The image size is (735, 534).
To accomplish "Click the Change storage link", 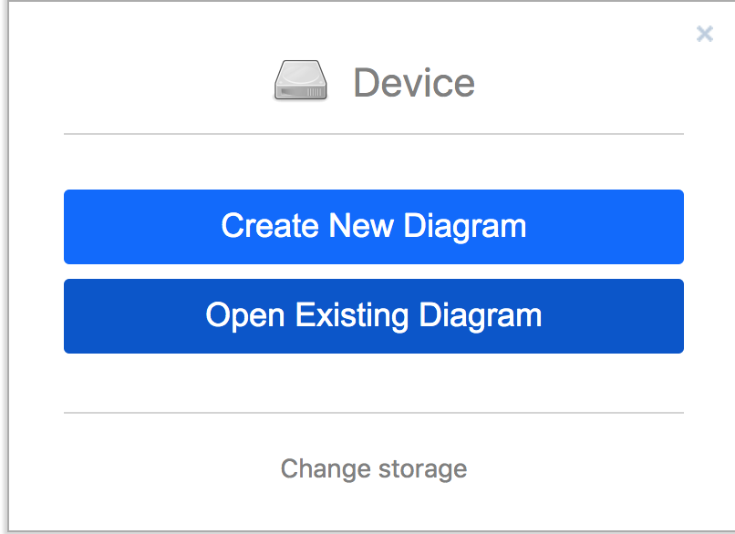I will (x=374, y=469).
